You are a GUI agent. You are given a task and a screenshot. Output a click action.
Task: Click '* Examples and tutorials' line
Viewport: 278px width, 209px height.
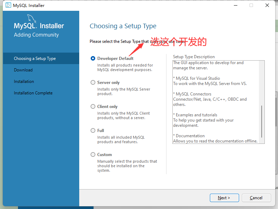pyautogui.click(x=195, y=115)
